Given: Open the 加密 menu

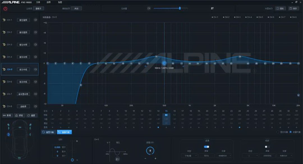Looking at the screenshot, I should (60, 2).
